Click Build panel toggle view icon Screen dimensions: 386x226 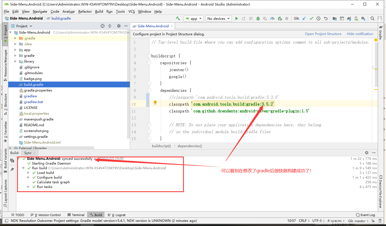(12, 160)
